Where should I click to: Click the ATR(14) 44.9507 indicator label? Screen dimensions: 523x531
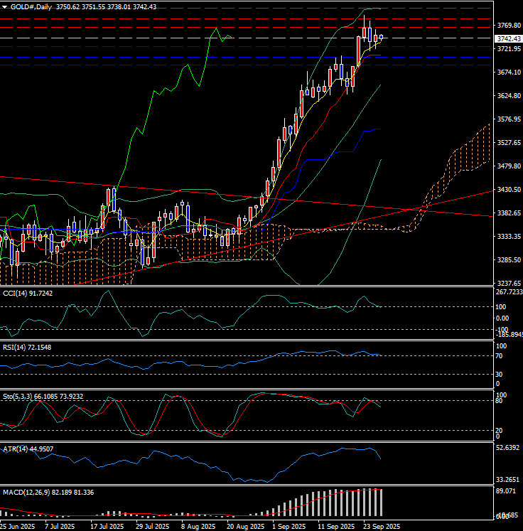pos(28,449)
